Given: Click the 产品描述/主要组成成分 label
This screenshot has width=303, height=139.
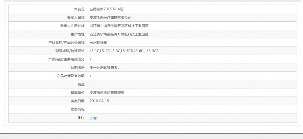Looking at the screenshot, I should 66,59.
